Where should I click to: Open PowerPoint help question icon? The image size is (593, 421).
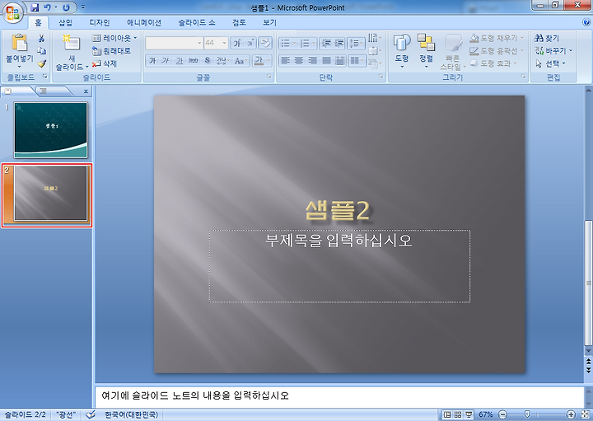[x=586, y=23]
